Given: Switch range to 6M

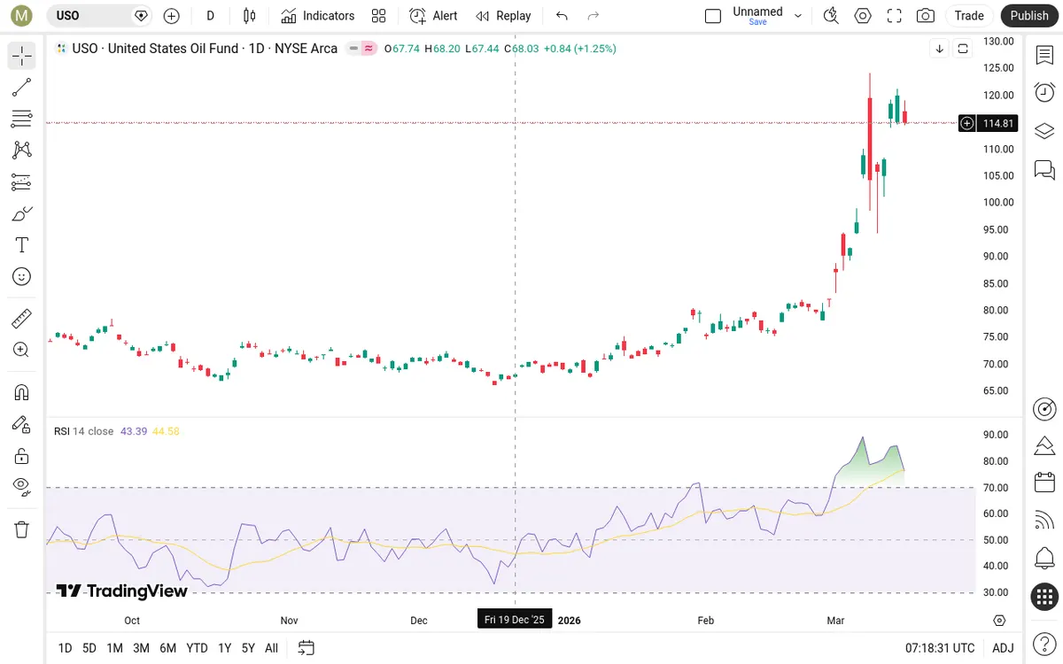Looking at the screenshot, I should 167,648.
